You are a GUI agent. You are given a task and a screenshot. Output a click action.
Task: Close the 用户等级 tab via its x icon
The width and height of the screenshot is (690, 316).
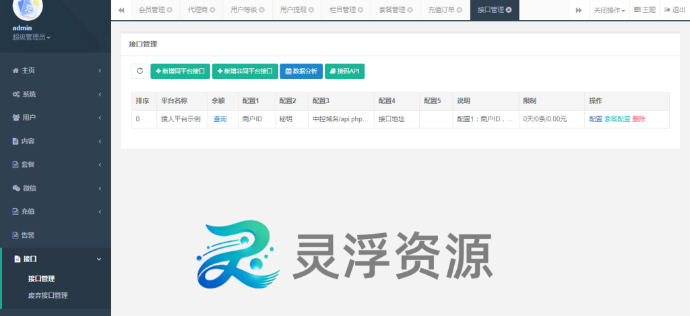click(x=262, y=9)
